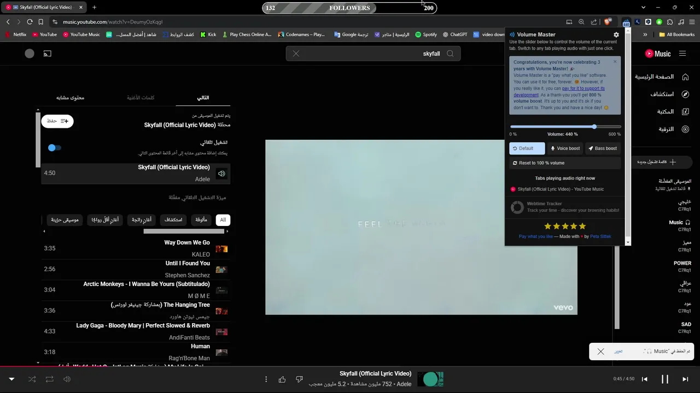The image size is (700, 393).
Task: Reset to 100 % volume
Action: coord(565,163)
